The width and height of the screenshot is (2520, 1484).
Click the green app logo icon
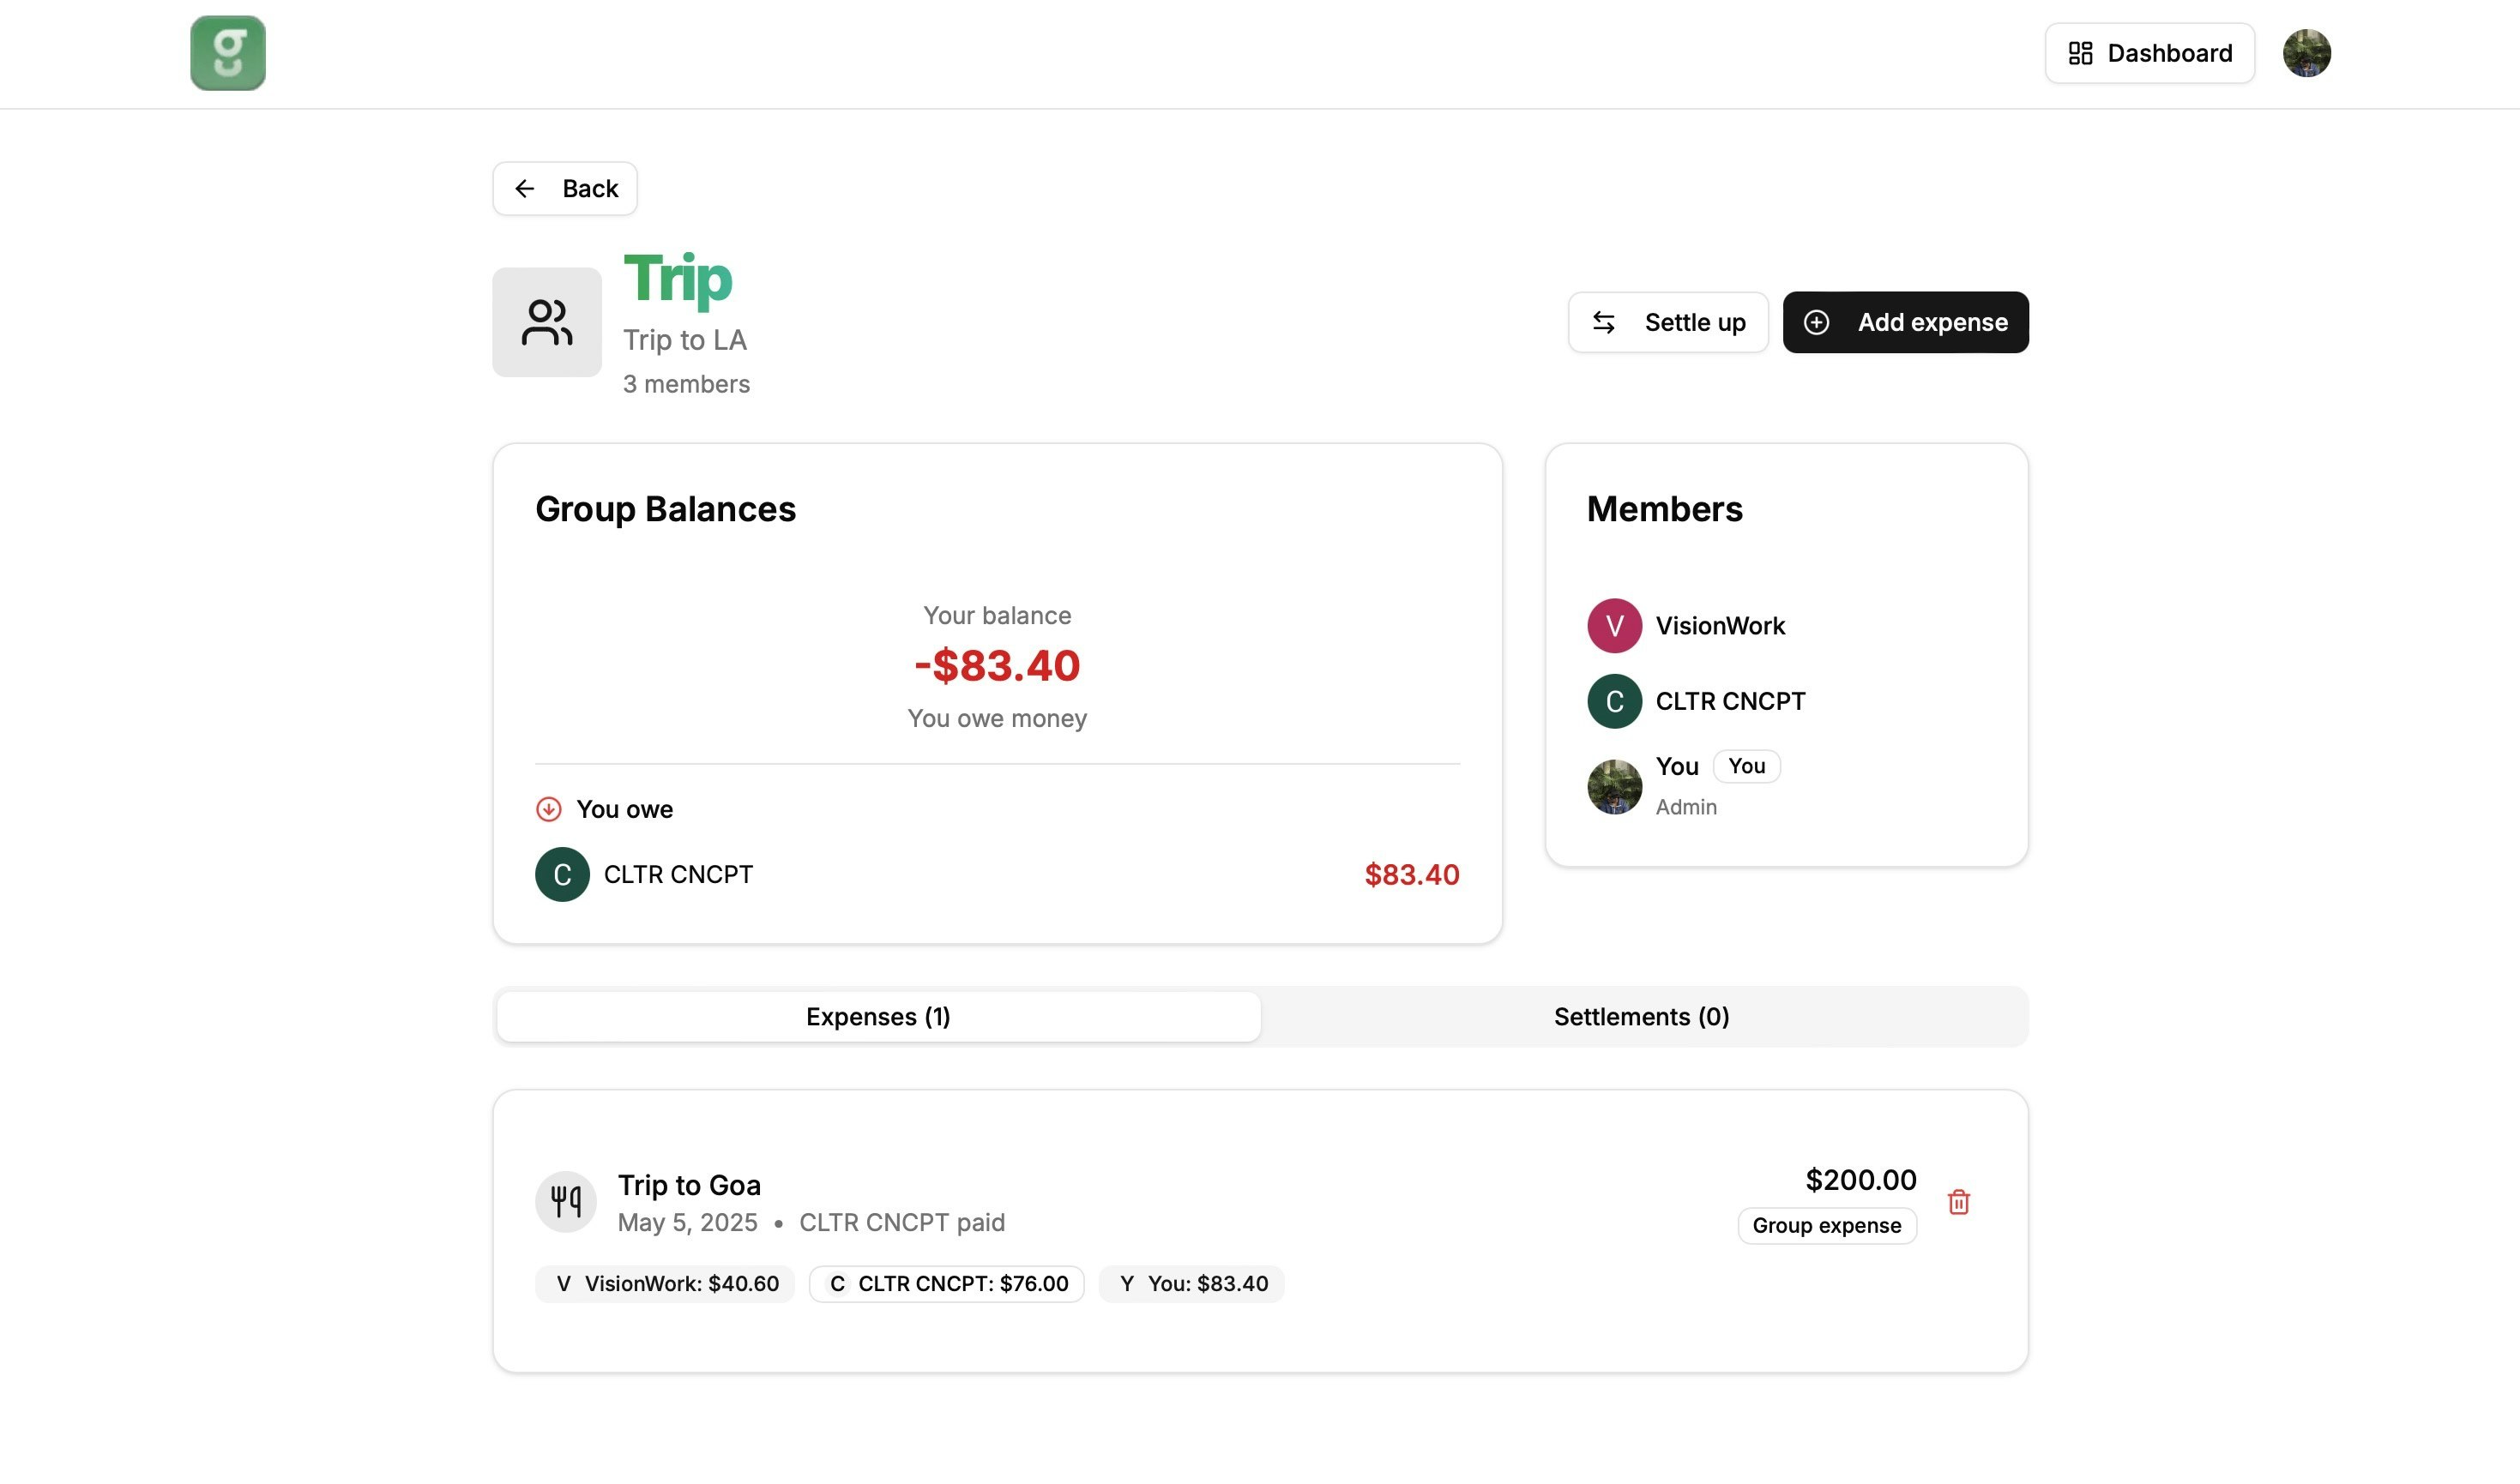(x=228, y=53)
